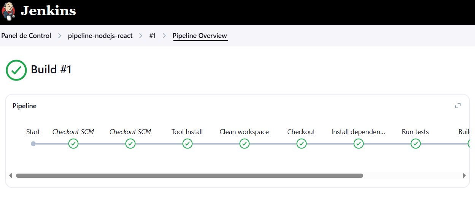475x207 pixels.
Task: Click the pipeline horizontal scrollbar thumb
Action: coord(189,175)
